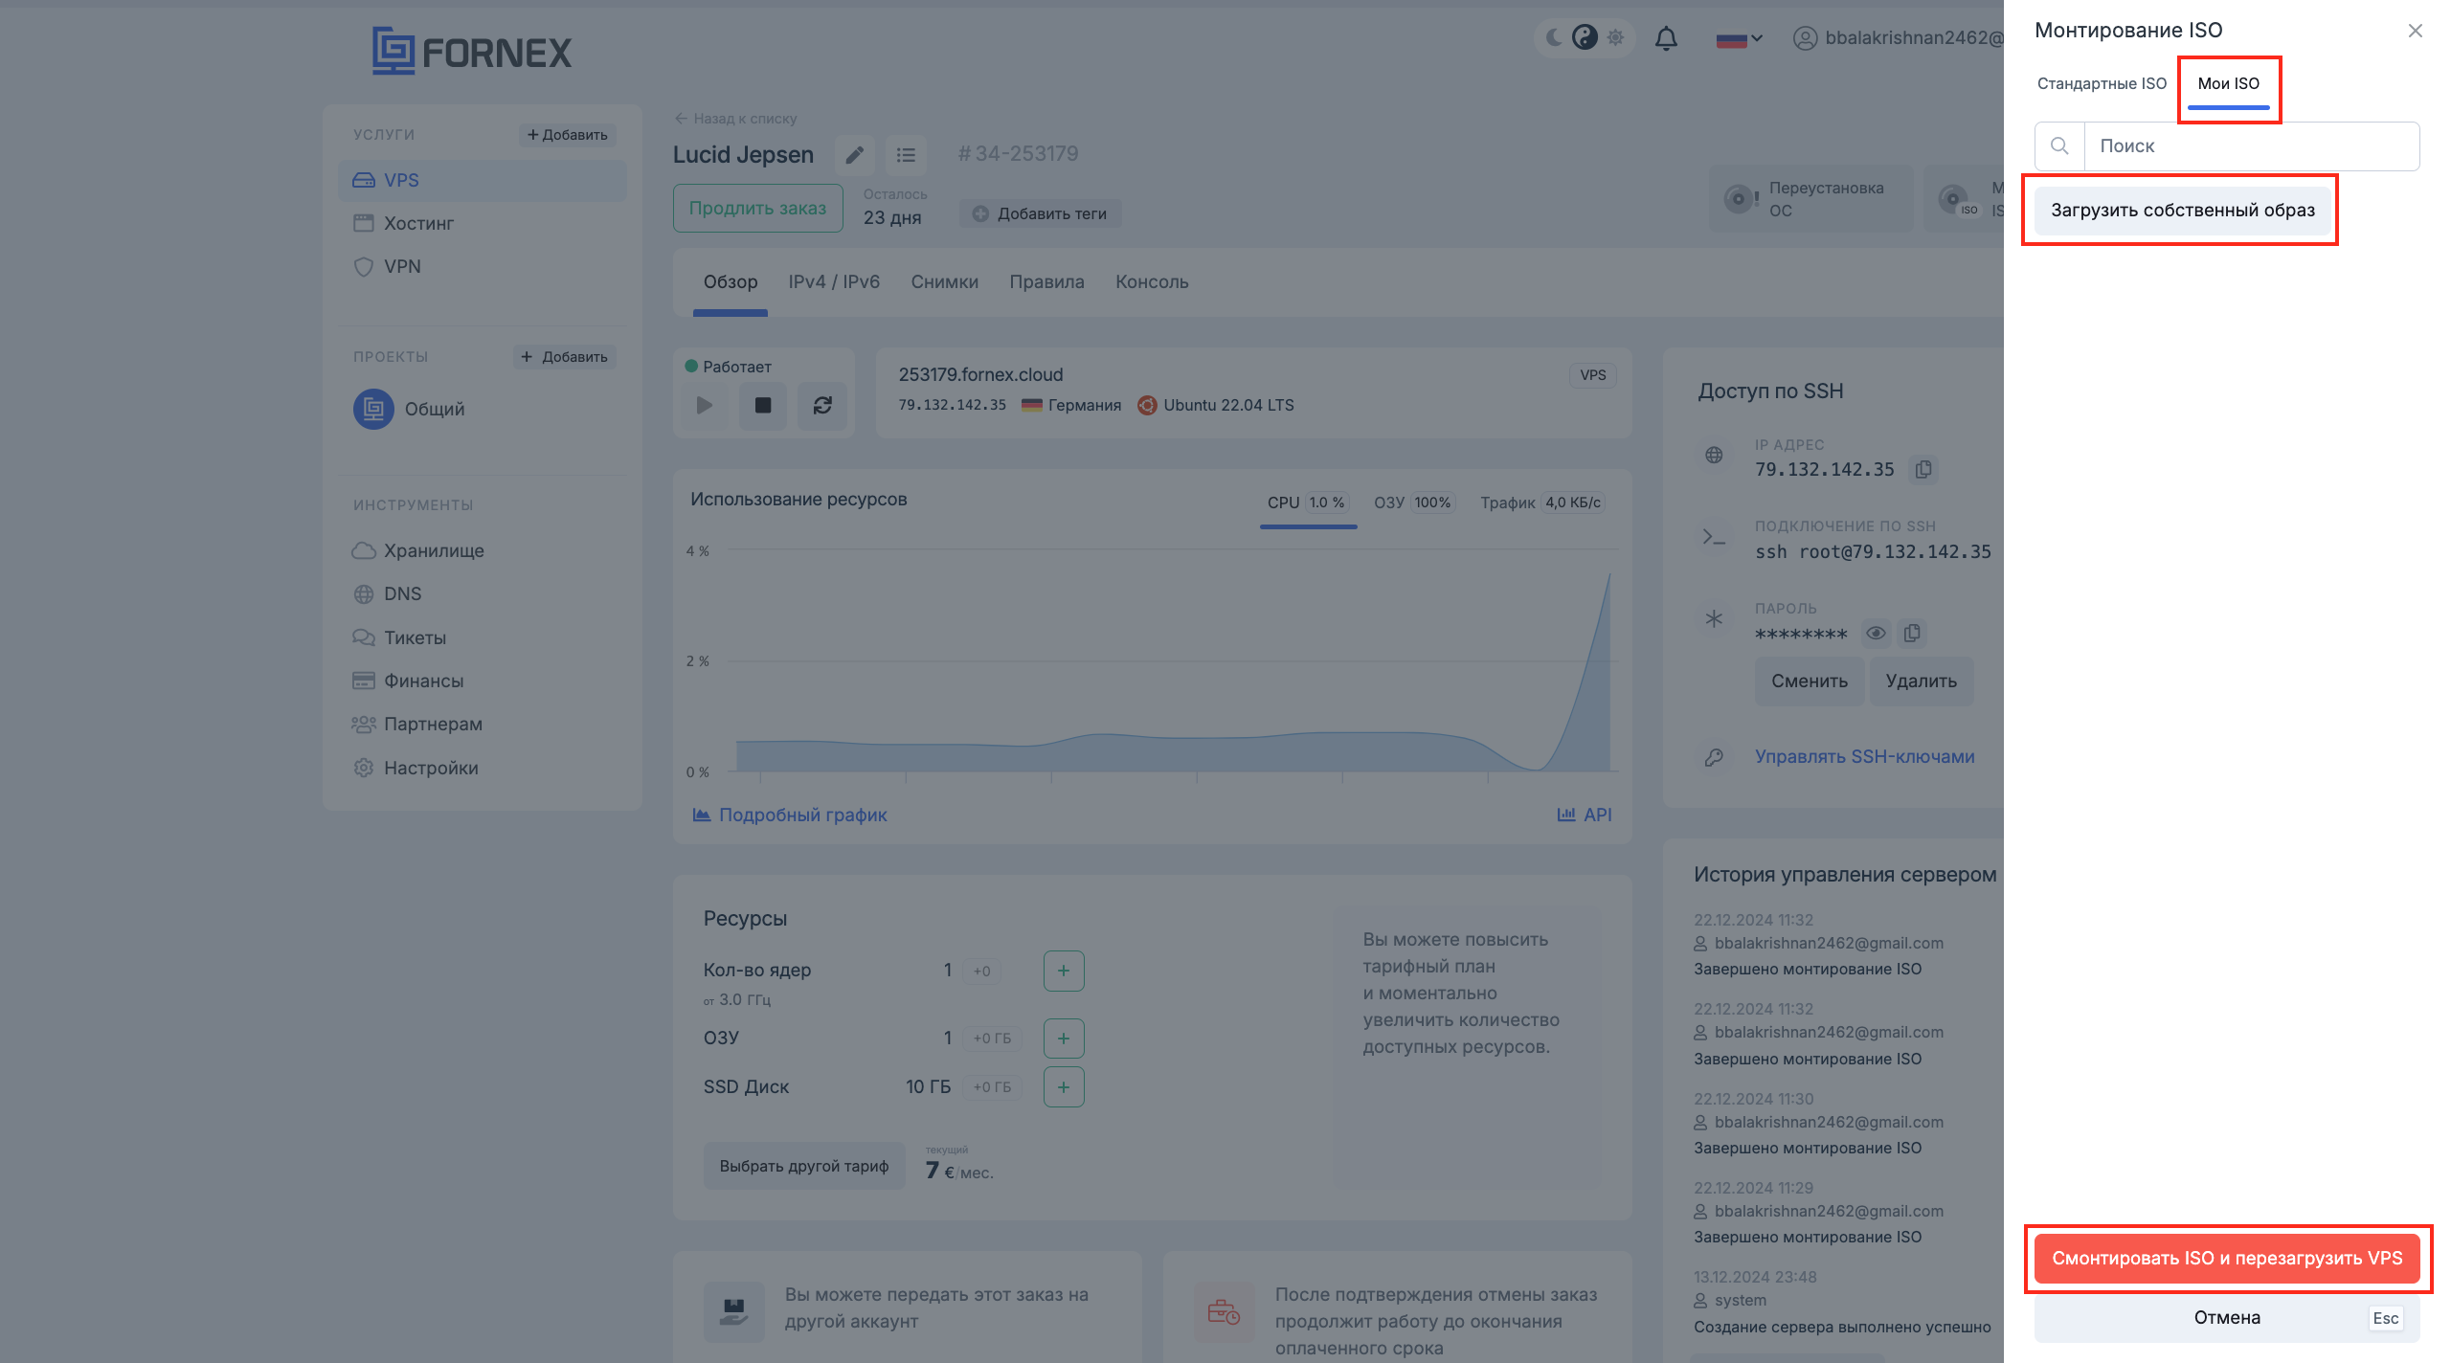Screen dimensions: 2451x1363
Task: Reboot the server with refresh icon
Action: (822, 406)
